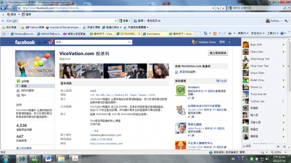291x163 pixels.
Task: Click the Read Mail envelope icon
Action: point(224,34)
